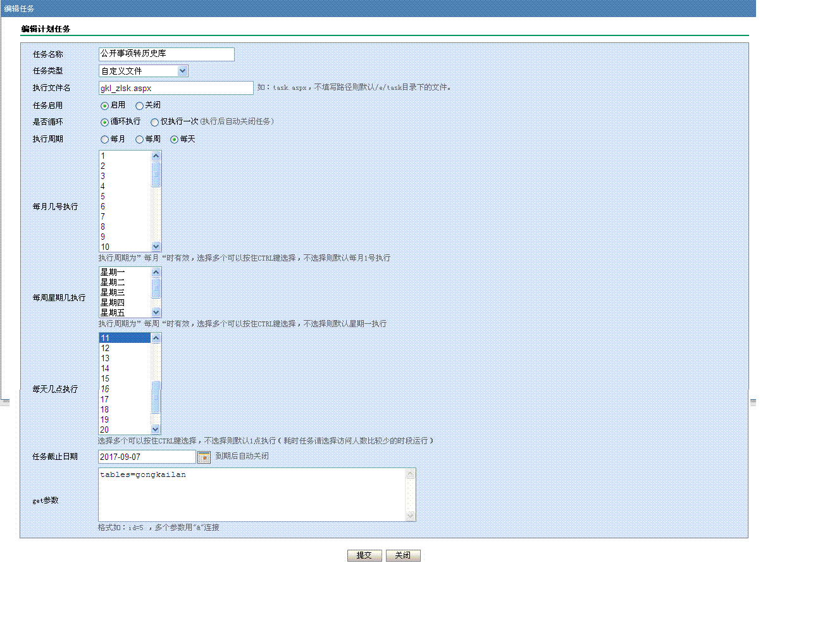
Task: Click up arrow of weekday list scrollbar
Action: [156, 272]
